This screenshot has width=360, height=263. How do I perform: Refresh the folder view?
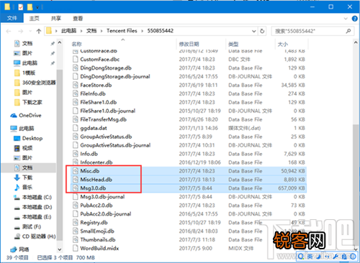click(262, 31)
